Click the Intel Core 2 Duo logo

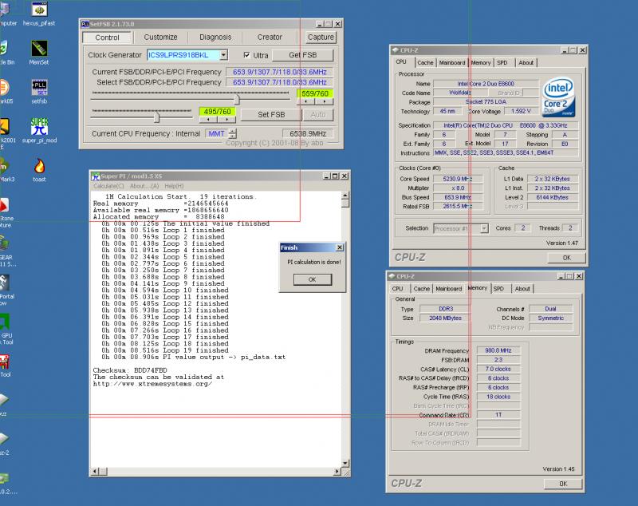[x=559, y=97]
